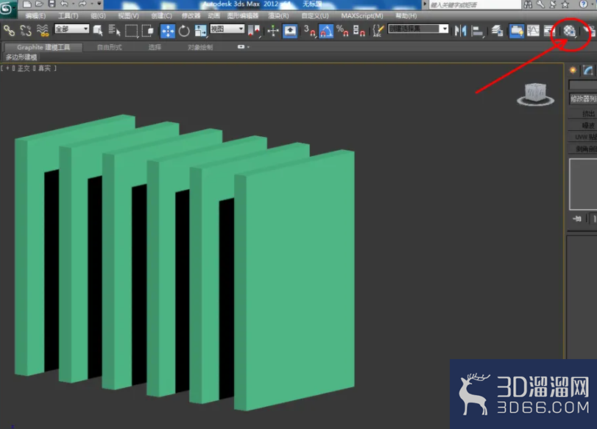
Task: Toggle the Angle Snap button
Action: pos(326,30)
